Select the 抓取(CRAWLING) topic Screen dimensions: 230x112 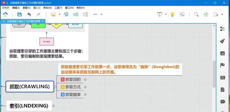click(x=30, y=87)
